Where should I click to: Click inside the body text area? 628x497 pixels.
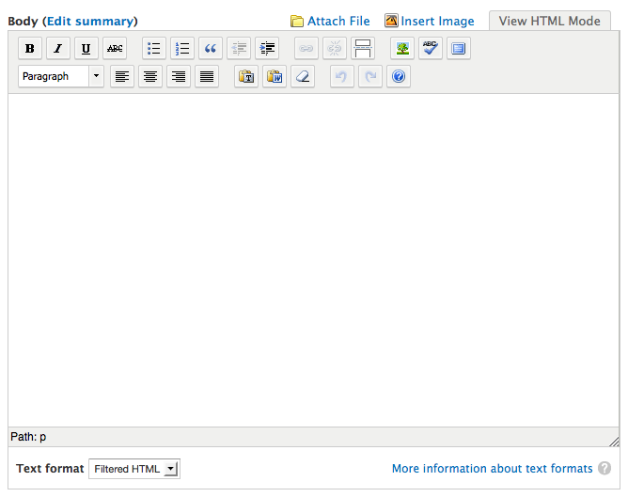point(314,260)
